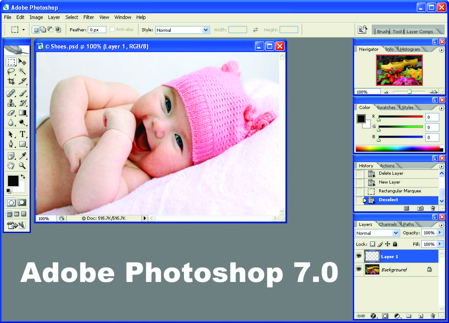
Task: Open the marquee Style dropdown
Action: [206, 30]
